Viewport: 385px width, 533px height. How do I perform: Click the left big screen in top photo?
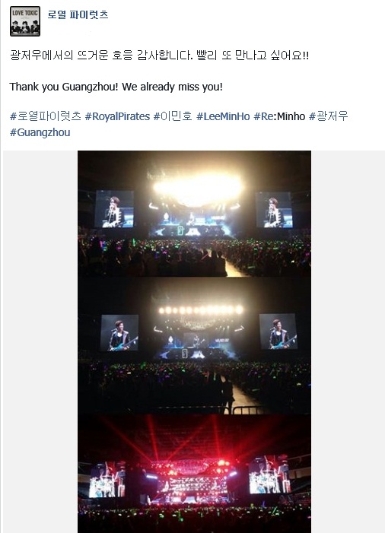click(114, 208)
